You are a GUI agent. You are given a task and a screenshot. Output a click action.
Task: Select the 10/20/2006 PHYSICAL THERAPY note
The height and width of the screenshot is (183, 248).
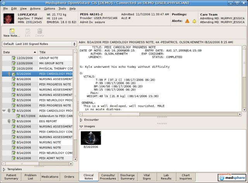pyautogui.click(x=37, y=68)
